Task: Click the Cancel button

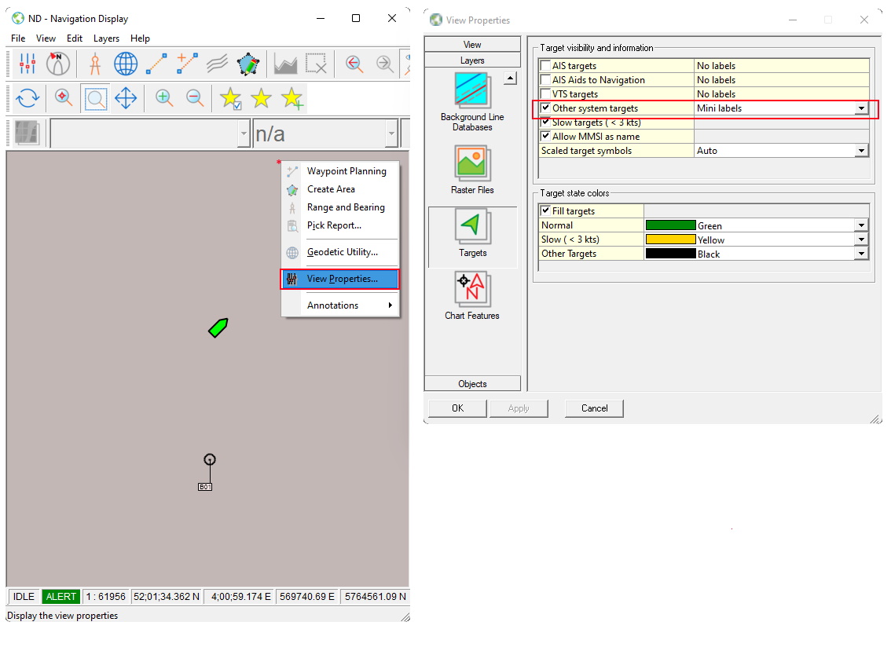Action: coord(594,408)
